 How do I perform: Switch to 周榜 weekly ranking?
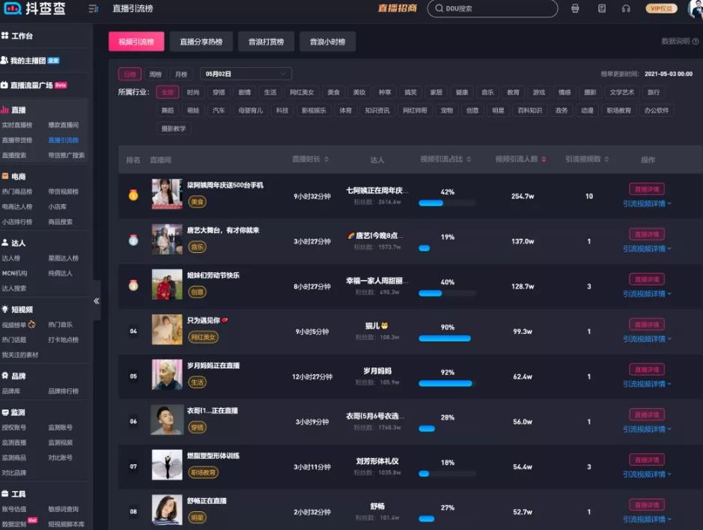(155, 74)
